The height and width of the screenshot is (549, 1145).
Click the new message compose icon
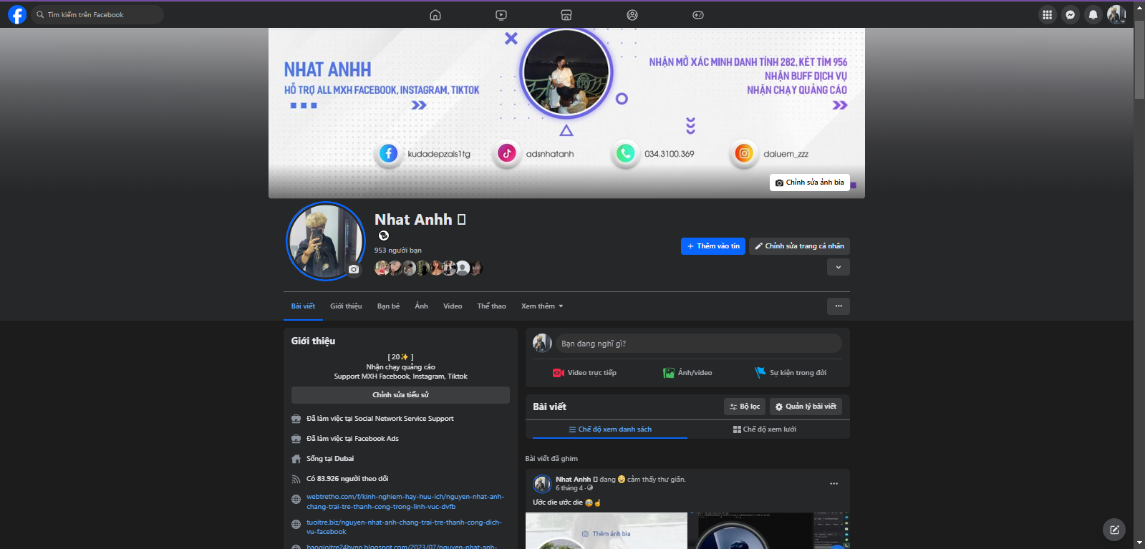(x=1114, y=530)
